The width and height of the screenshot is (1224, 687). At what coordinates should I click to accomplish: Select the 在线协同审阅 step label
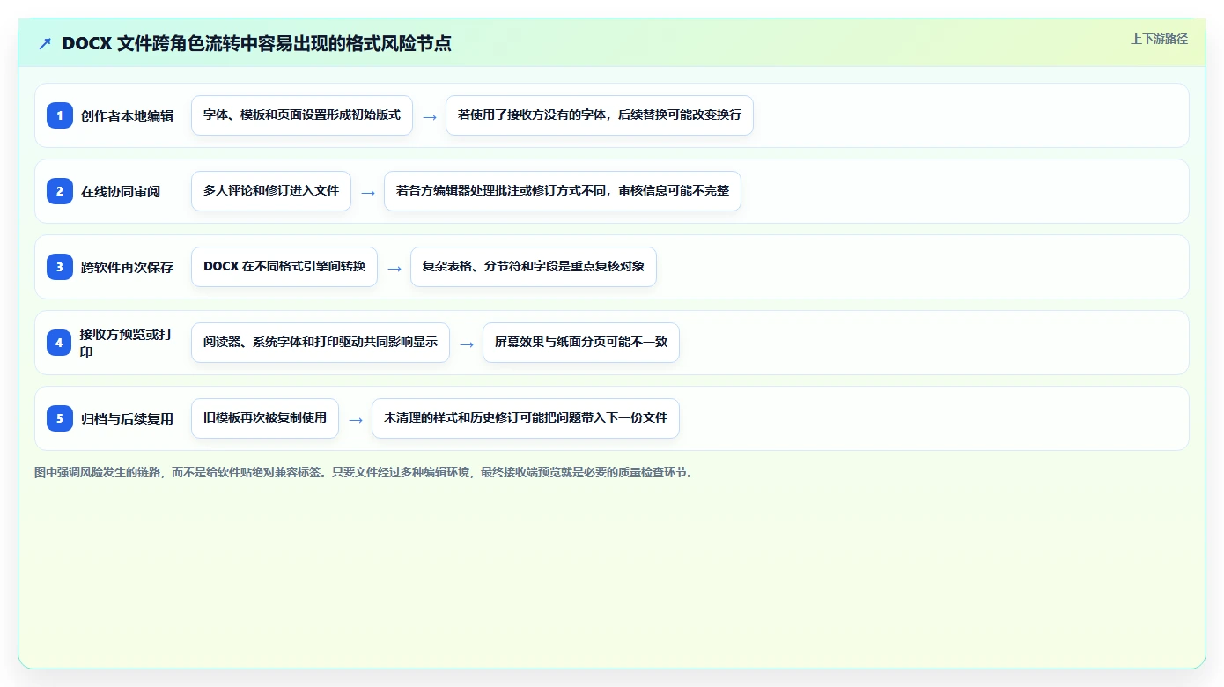[x=121, y=191]
